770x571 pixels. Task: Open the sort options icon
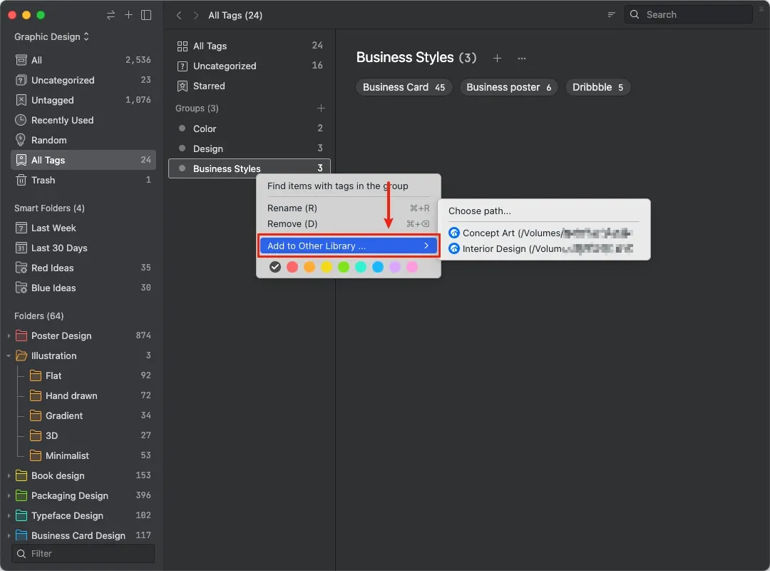click(612, 15)
